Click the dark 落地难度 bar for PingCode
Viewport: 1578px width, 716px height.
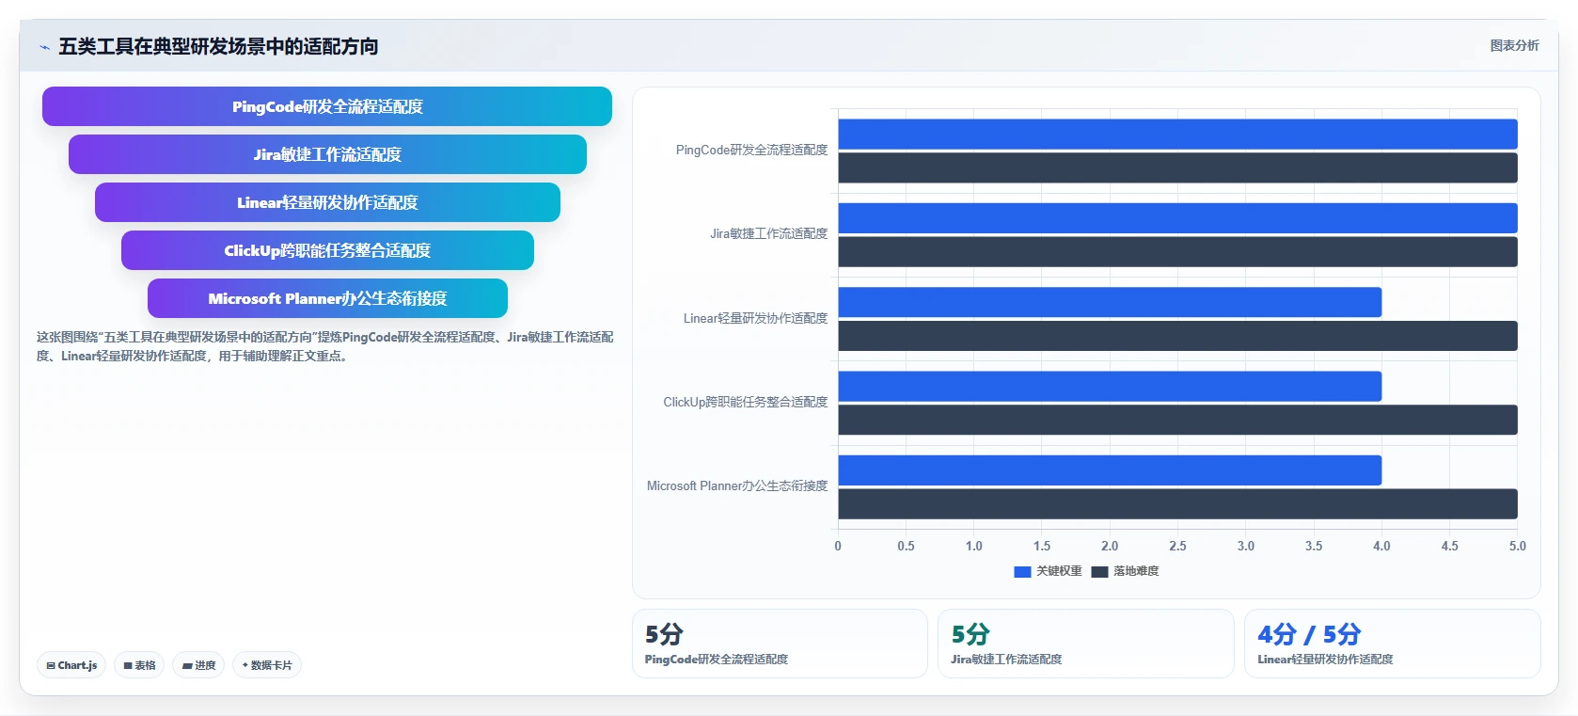pos(1177,167)
